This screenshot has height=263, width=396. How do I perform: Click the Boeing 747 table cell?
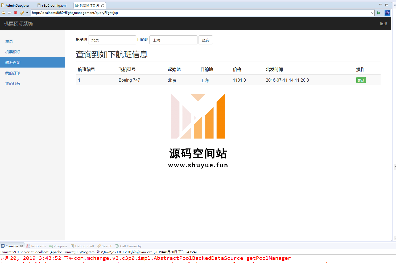tap(129, 80)
